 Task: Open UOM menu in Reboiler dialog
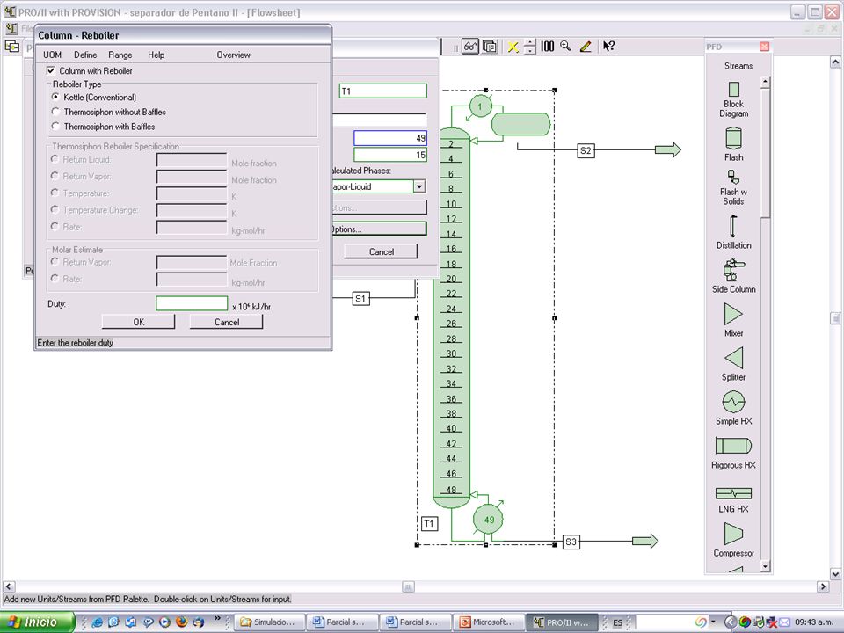(52, 55)
